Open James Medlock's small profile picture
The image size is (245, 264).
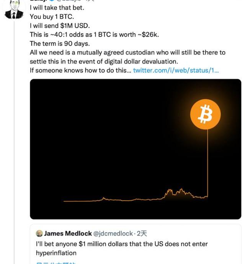point(39,233)
